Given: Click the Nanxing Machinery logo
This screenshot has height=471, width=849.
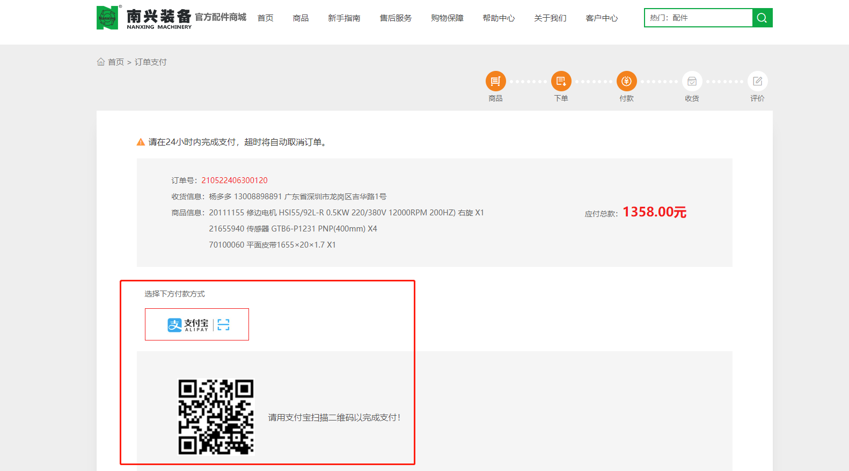Looking at the screenshot, I should point(144,18).
